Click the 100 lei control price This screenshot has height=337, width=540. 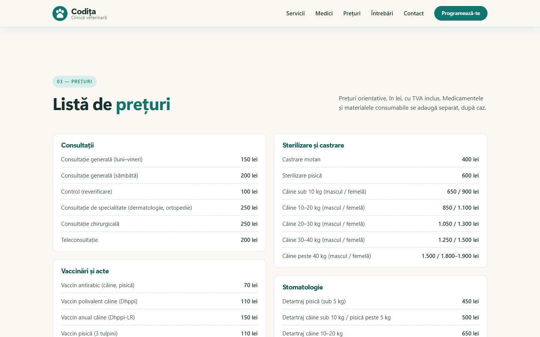(249, 192)
